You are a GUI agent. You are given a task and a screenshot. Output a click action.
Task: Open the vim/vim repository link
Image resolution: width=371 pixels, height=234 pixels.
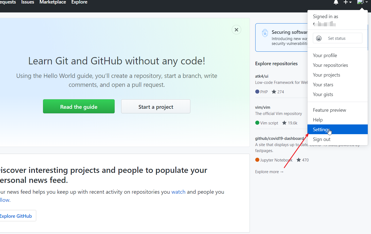pyautogui.click(x=263, y=107)
